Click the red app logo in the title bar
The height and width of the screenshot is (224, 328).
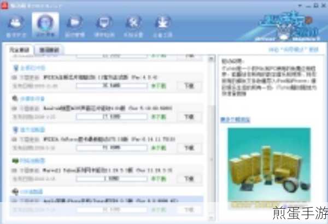[4, 5]
